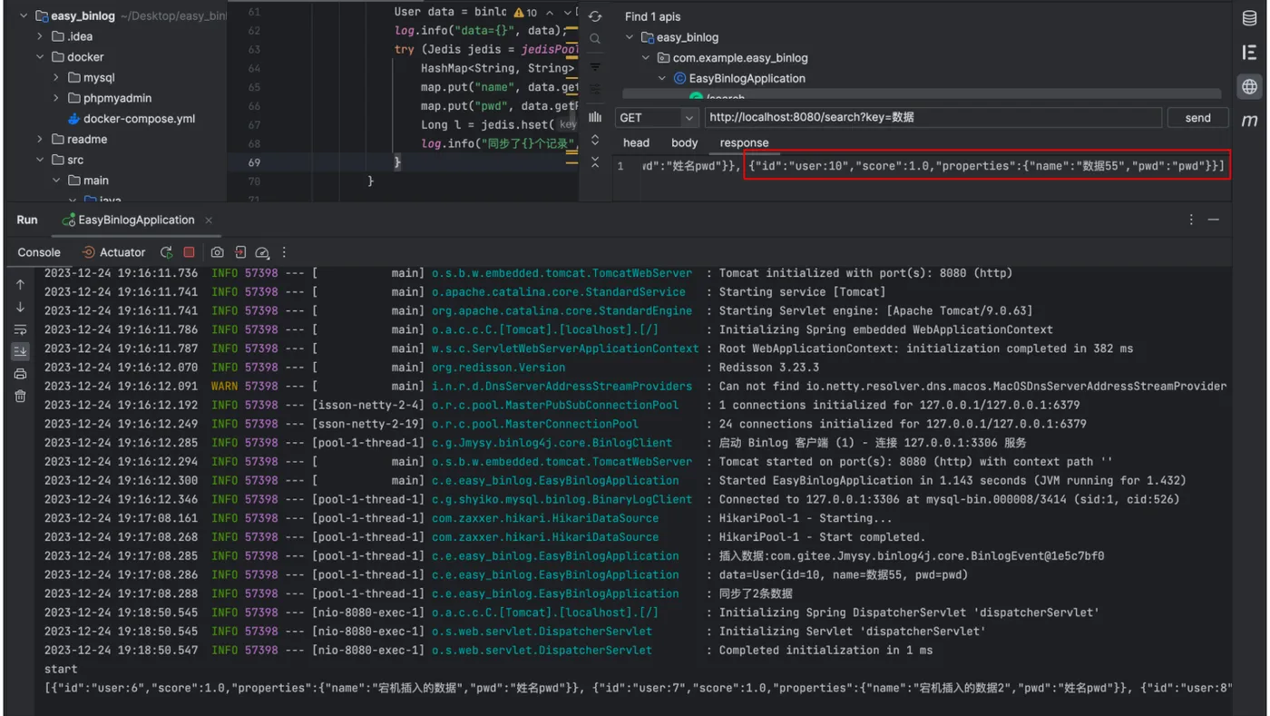
Task: Click the columns chart icon in API panel
Action: point(595,117)
